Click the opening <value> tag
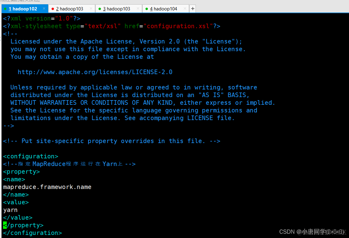Image resolution: width=349 pixels, height=238 pixels. (16, 202)
